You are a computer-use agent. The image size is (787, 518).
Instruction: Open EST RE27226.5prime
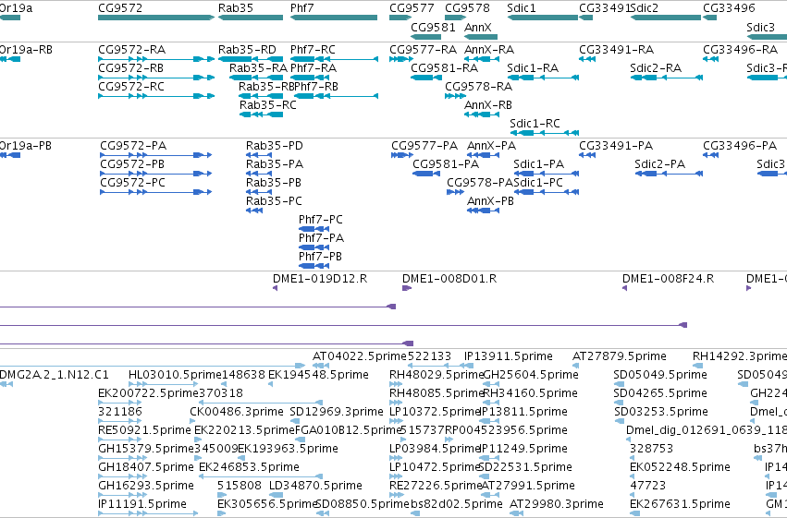point(436,486)
